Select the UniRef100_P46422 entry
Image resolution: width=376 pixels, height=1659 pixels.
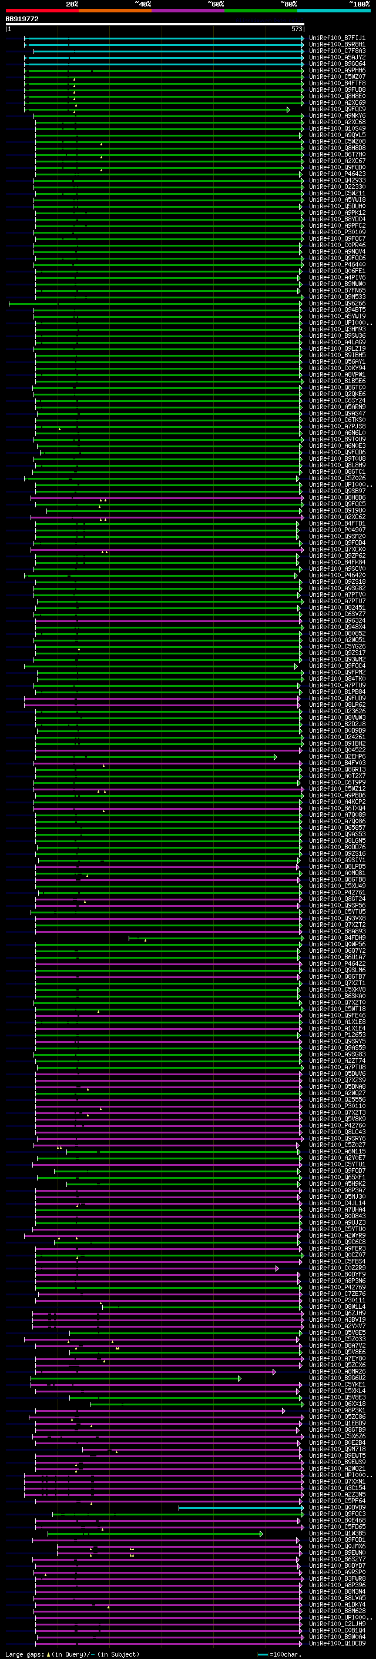(337, 963)
